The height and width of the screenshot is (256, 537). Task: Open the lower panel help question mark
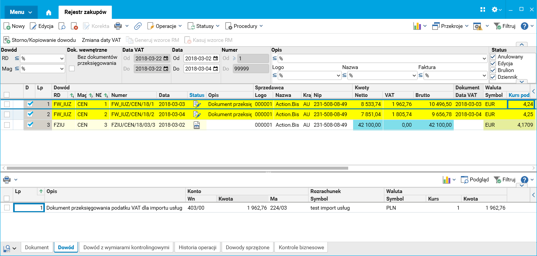tap(525, 180)
